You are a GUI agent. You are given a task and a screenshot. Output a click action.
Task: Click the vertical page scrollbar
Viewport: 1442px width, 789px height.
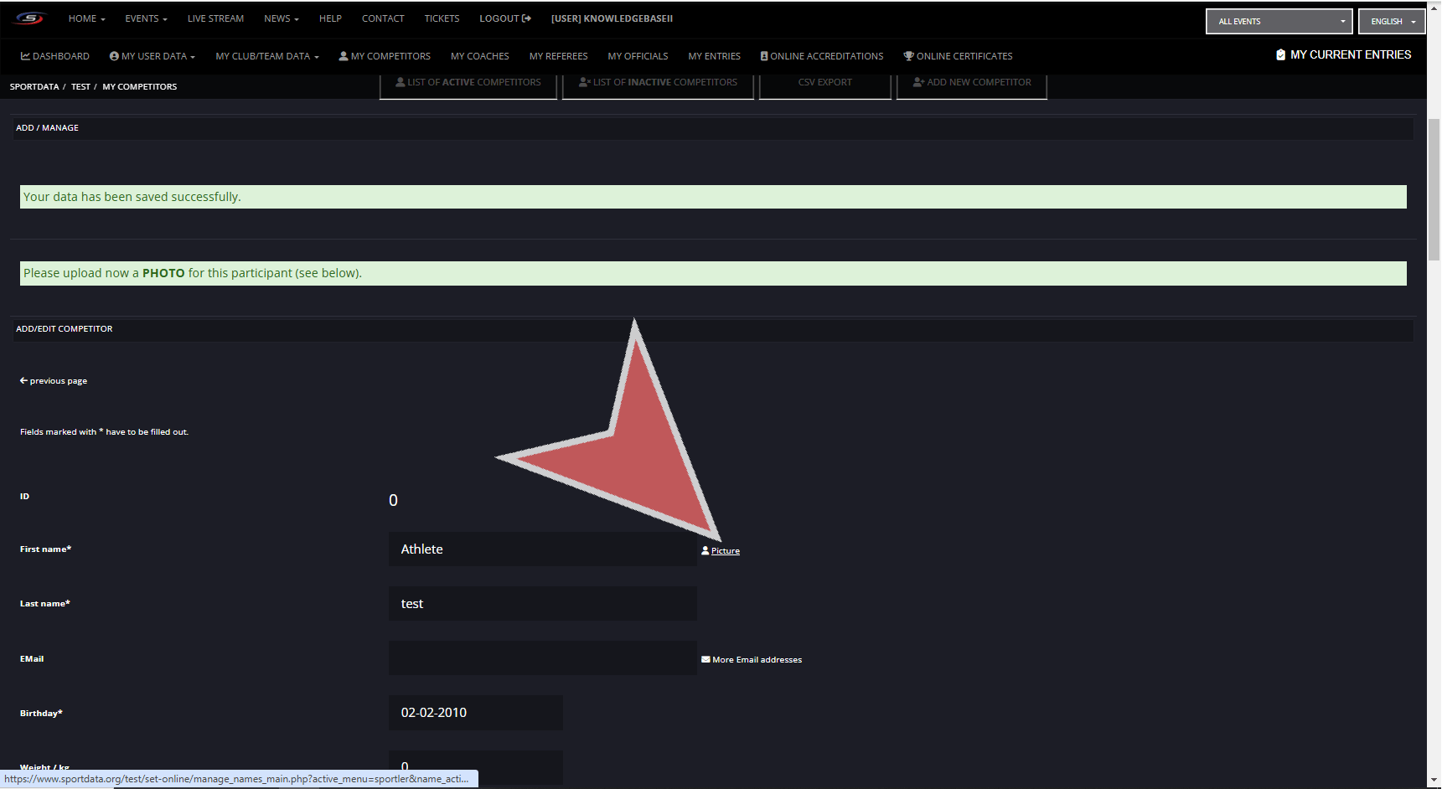1434,193
